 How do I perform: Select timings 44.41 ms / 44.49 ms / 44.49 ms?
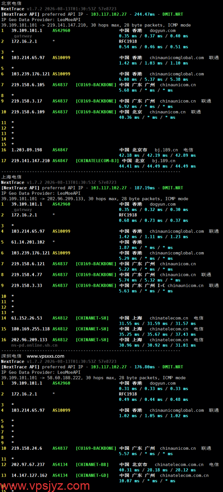[157, 166]
